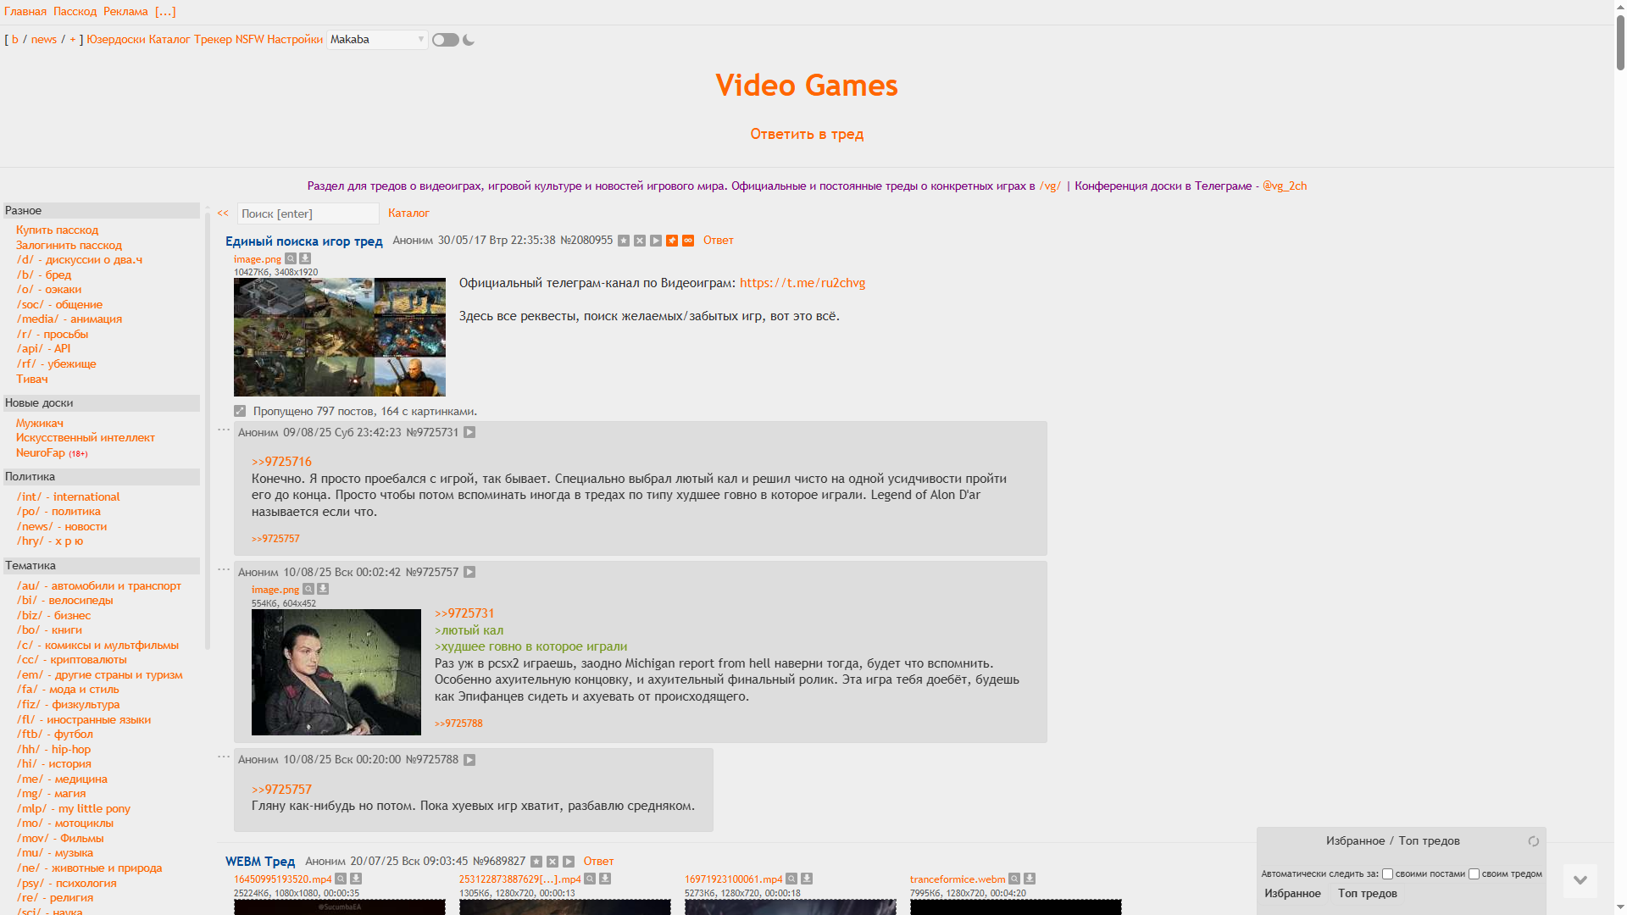
Task: Expand skipped 797 posts in first thread
Action: [x=240, y=412]
